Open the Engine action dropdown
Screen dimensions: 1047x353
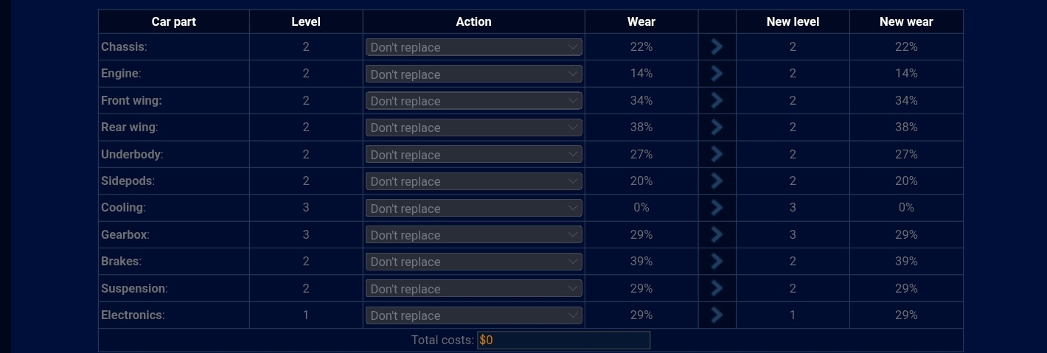(474, 74)
